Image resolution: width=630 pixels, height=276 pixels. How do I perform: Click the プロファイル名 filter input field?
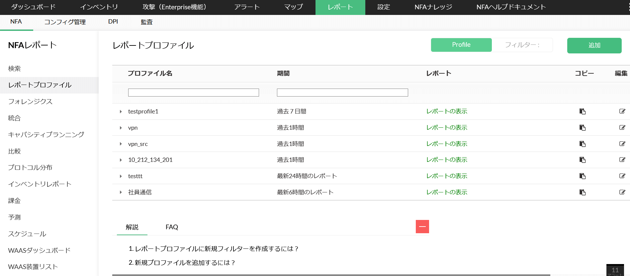[x=193, y=93]
